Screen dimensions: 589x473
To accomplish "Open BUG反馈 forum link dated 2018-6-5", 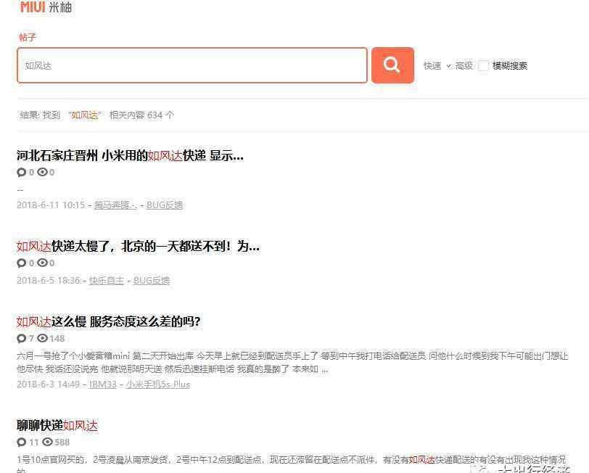I will click(x=152, y=280).
